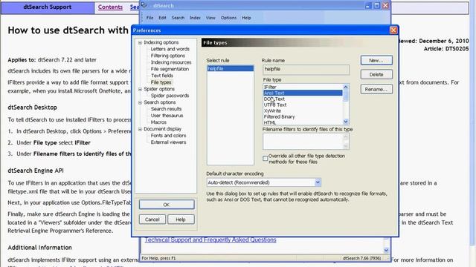This screenshot has width=476, height=267.
Task: Click the Help button in Preferences
Action: [x=181, y=220]
